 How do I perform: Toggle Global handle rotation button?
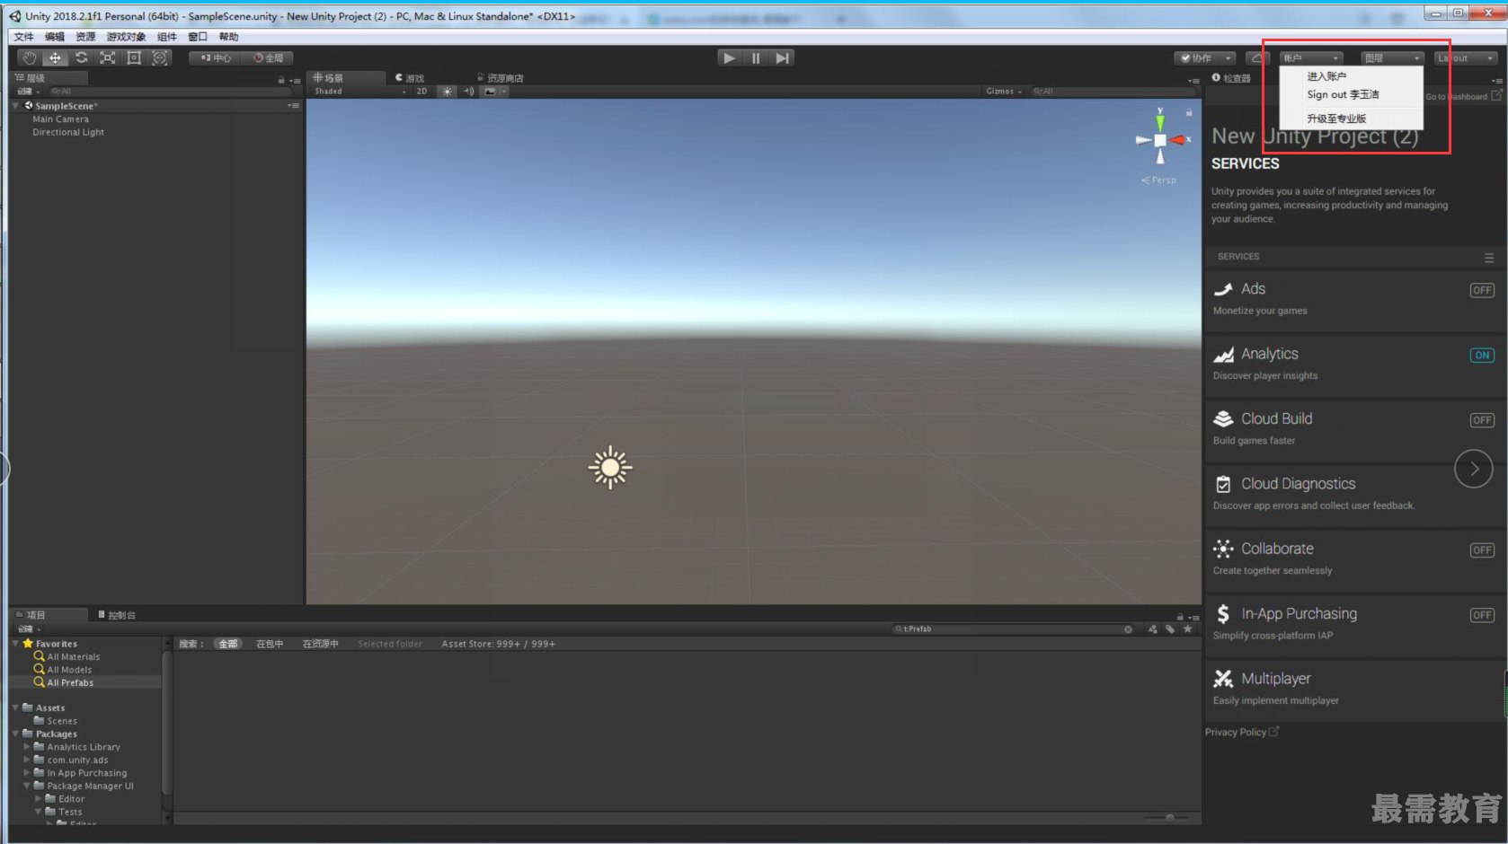click(268, 57)
